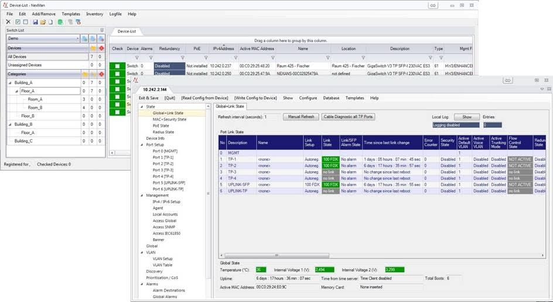Click the open folder toolbar icon

pyautogui.click(x=43, y=22)
